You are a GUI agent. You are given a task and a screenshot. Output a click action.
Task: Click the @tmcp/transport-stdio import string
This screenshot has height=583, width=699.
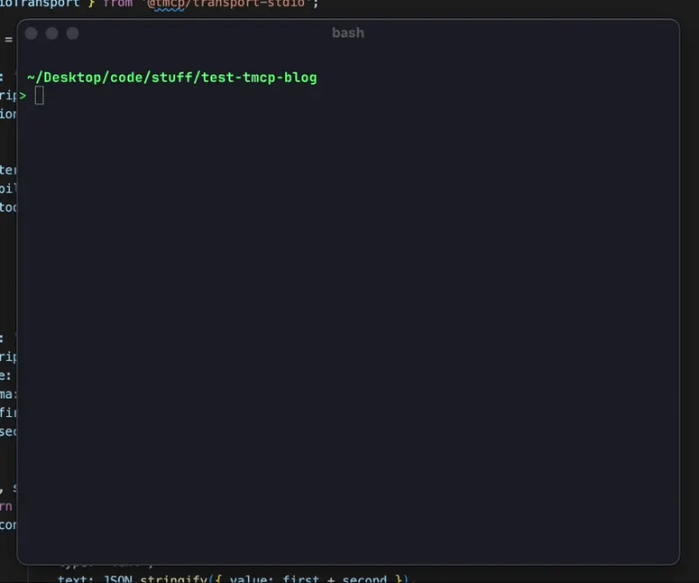(x=225, y=5)
